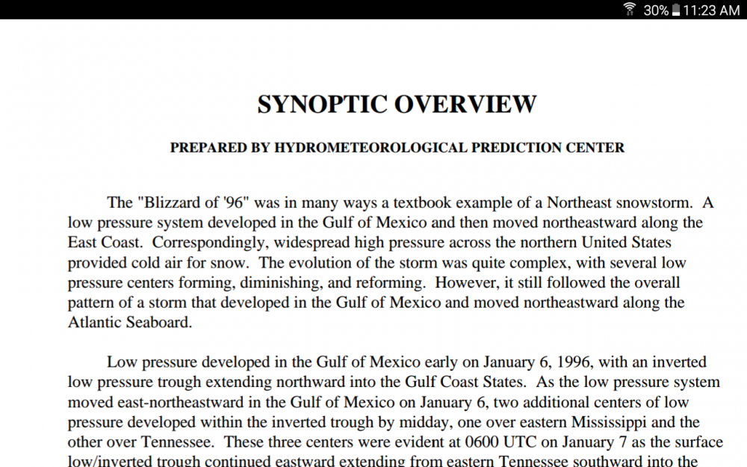Tap the words "Gulf Coast States."
The width and height of the screenshot is (747, 467).
click(466, 382)
